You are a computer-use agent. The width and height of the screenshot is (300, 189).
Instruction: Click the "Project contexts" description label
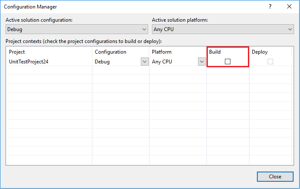click(87, 41)
